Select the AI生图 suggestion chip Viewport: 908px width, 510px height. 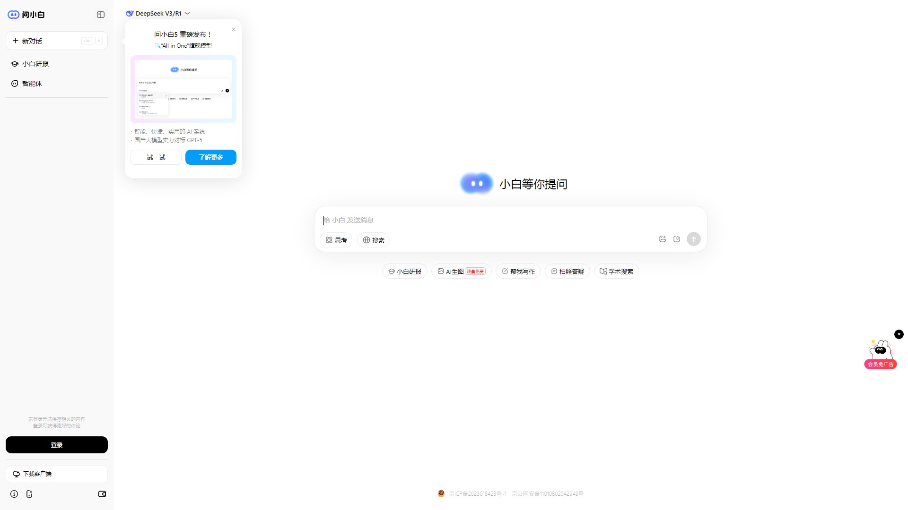(461, 271)
